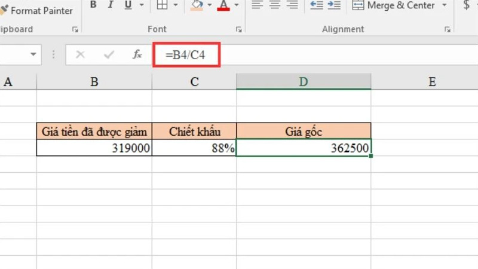Decrease indent
Screen dimensions: 478x269
[x=317, y=5]
